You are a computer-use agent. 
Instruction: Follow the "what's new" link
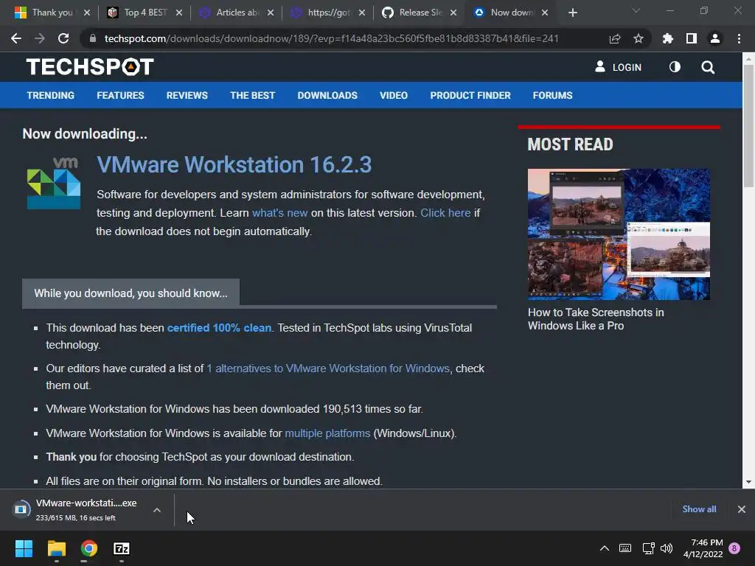point(279,213)
